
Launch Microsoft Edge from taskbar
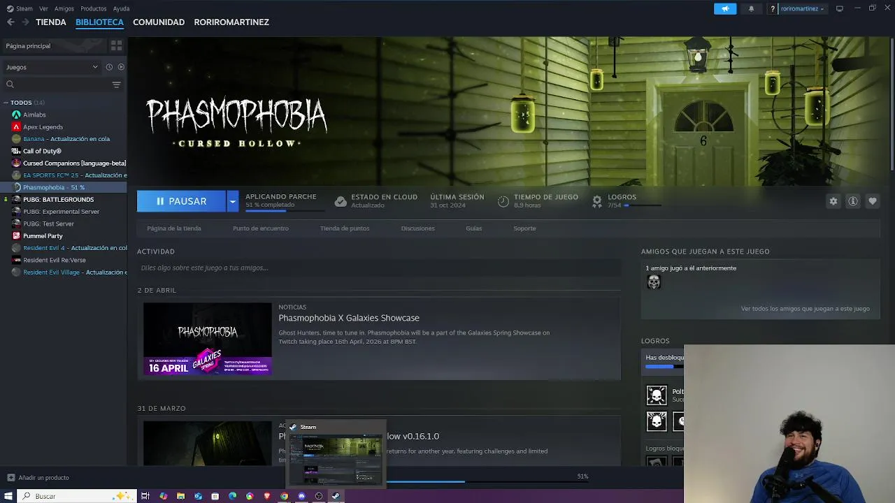[232, 496]
